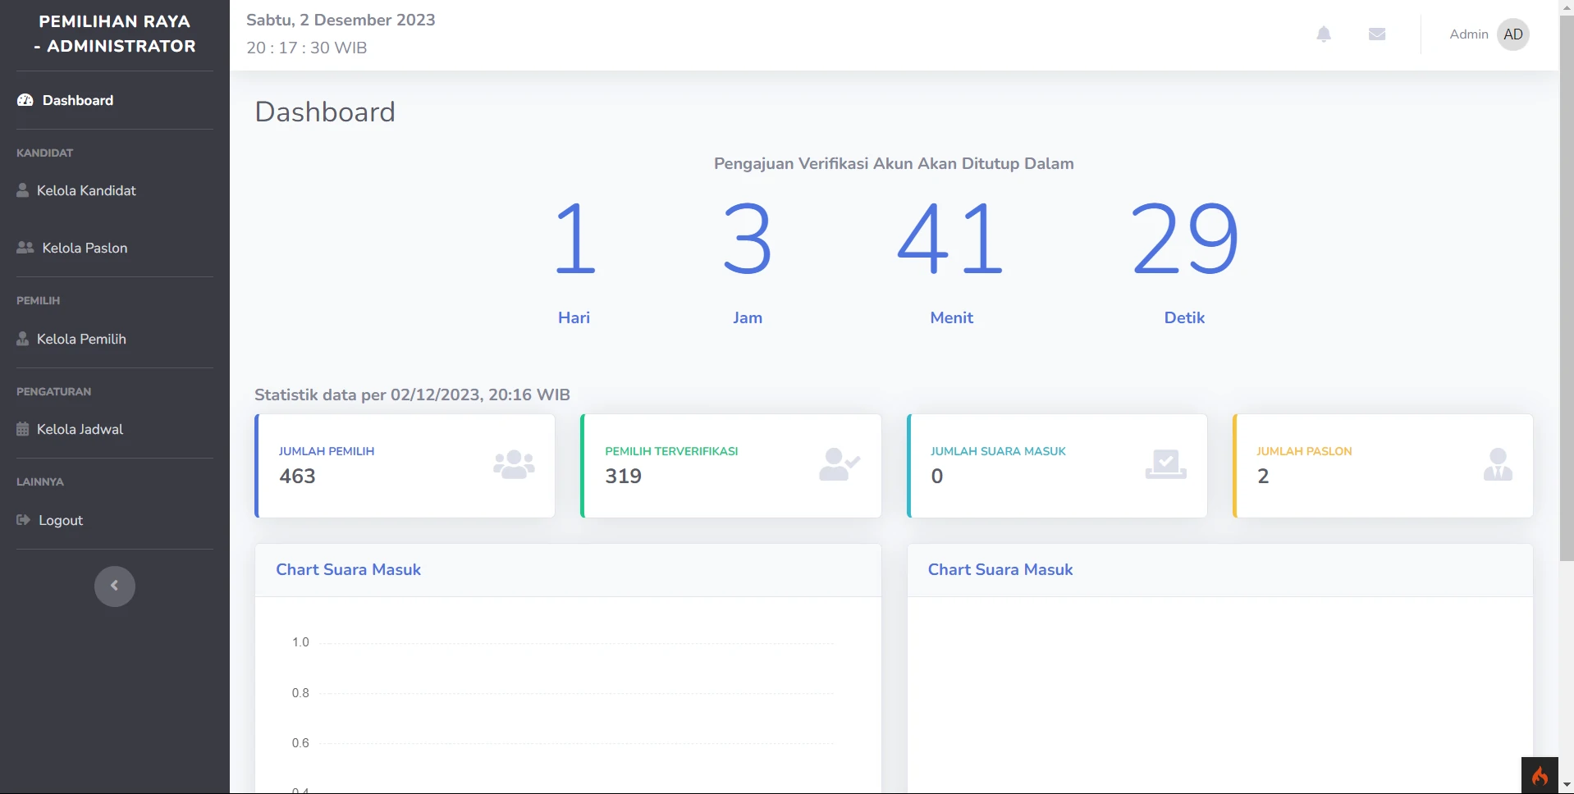Click the scrollbar down arrow
This screenshot has width=1574, height=794.
click(x=1566, y=786)
